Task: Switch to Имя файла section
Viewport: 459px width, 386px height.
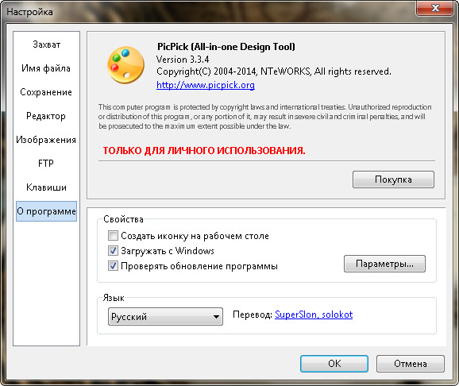Action: (46, 68)
